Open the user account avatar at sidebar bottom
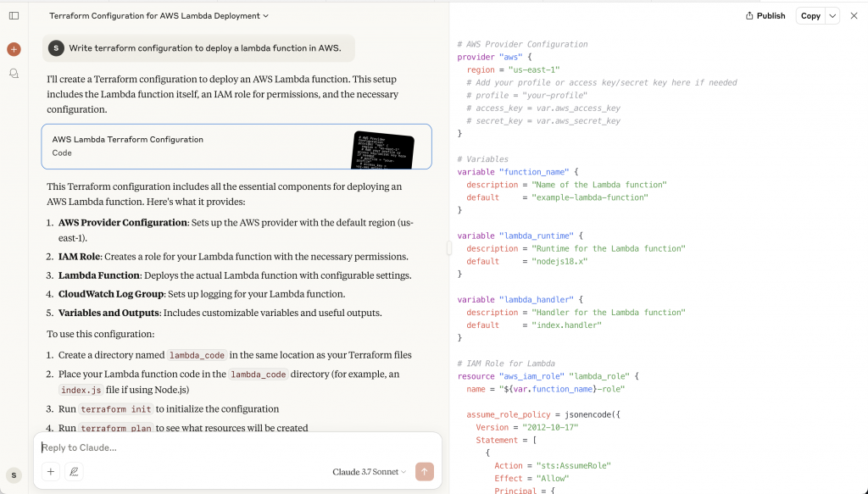868x494 pixels. tap(14, 475)
